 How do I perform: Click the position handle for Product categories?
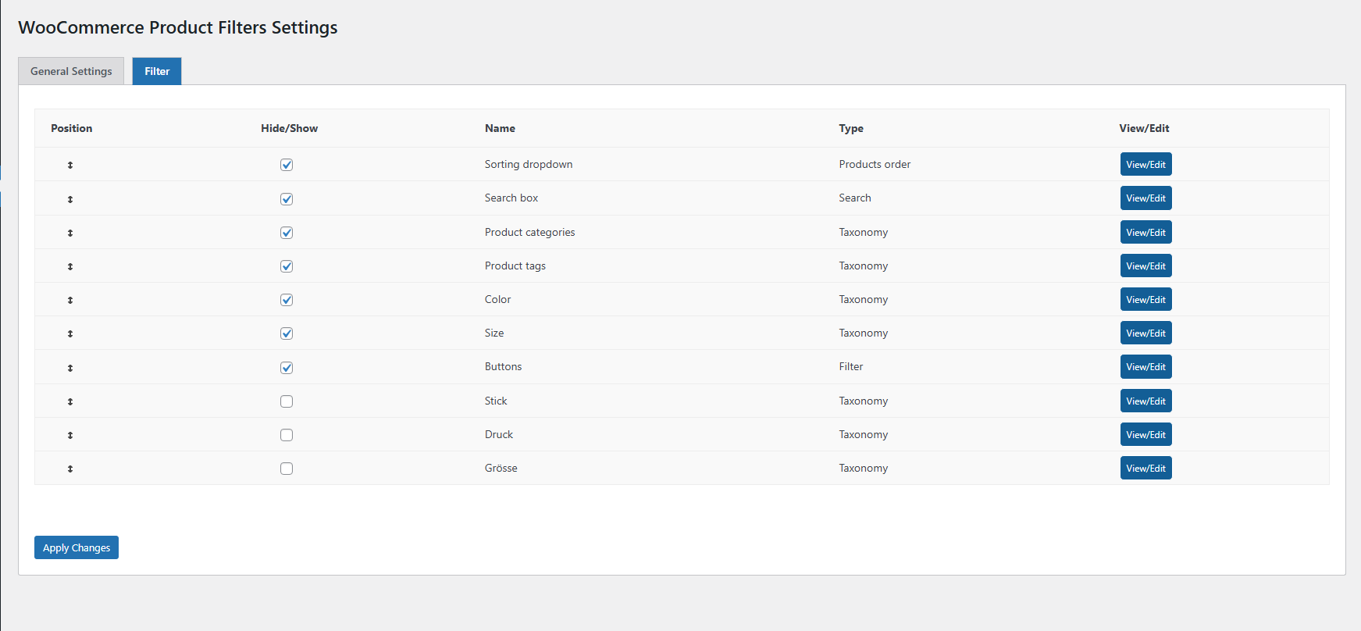point(70,233)
